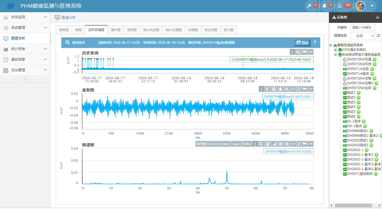The height and width of the screenshot is (209, 382).
Task: Open the 报警级别 全部 dropdown
Action: click(363, 35)
